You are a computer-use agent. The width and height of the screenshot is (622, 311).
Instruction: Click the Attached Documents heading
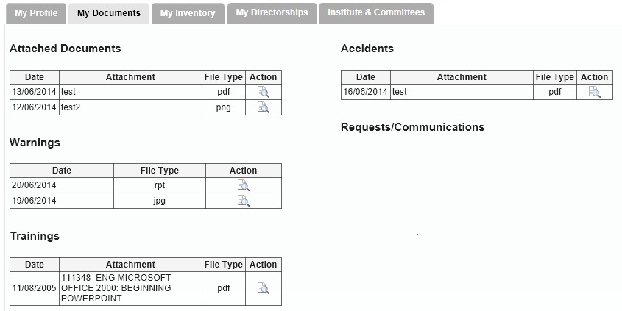tap(65, 49)
